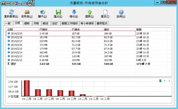The image size is (178, 109).
Task: Click the 備份 backup down-arrow icon
Action: [74, 12]
